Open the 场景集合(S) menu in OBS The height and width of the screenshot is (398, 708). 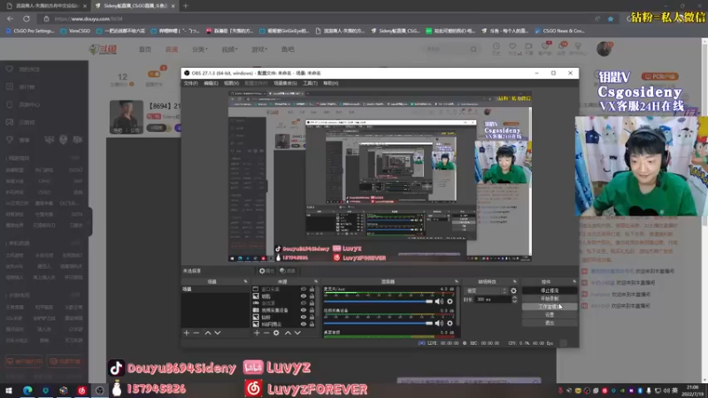click(x=285, y=83)
